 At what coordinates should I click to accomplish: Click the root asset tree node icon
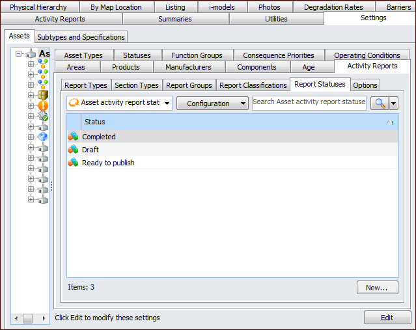(31, 54)
